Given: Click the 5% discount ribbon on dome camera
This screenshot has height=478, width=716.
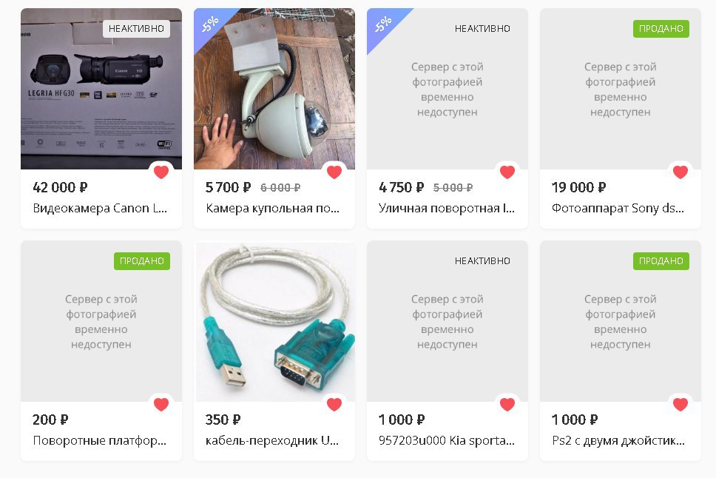Looking at the screenshot, I should (210, 24).
